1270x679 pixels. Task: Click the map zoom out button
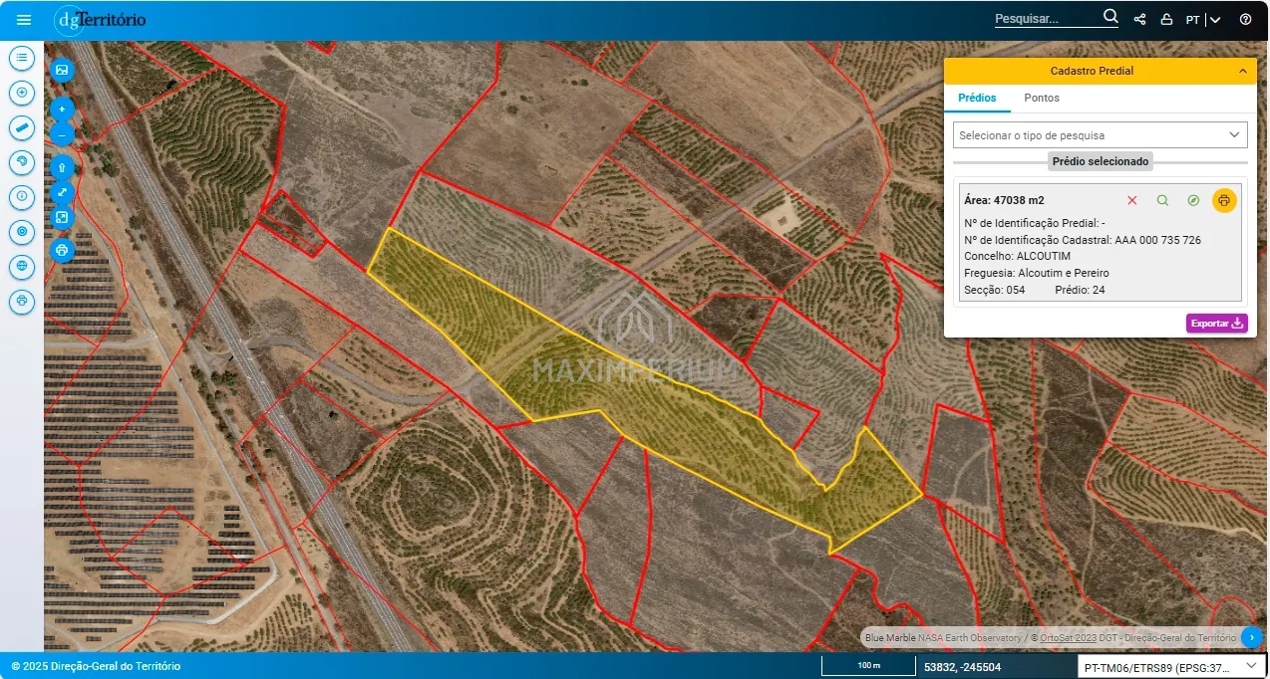coord(62,133)
